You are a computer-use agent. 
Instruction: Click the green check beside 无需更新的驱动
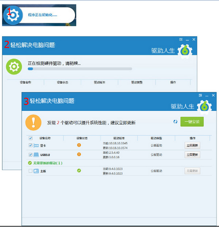30,163
